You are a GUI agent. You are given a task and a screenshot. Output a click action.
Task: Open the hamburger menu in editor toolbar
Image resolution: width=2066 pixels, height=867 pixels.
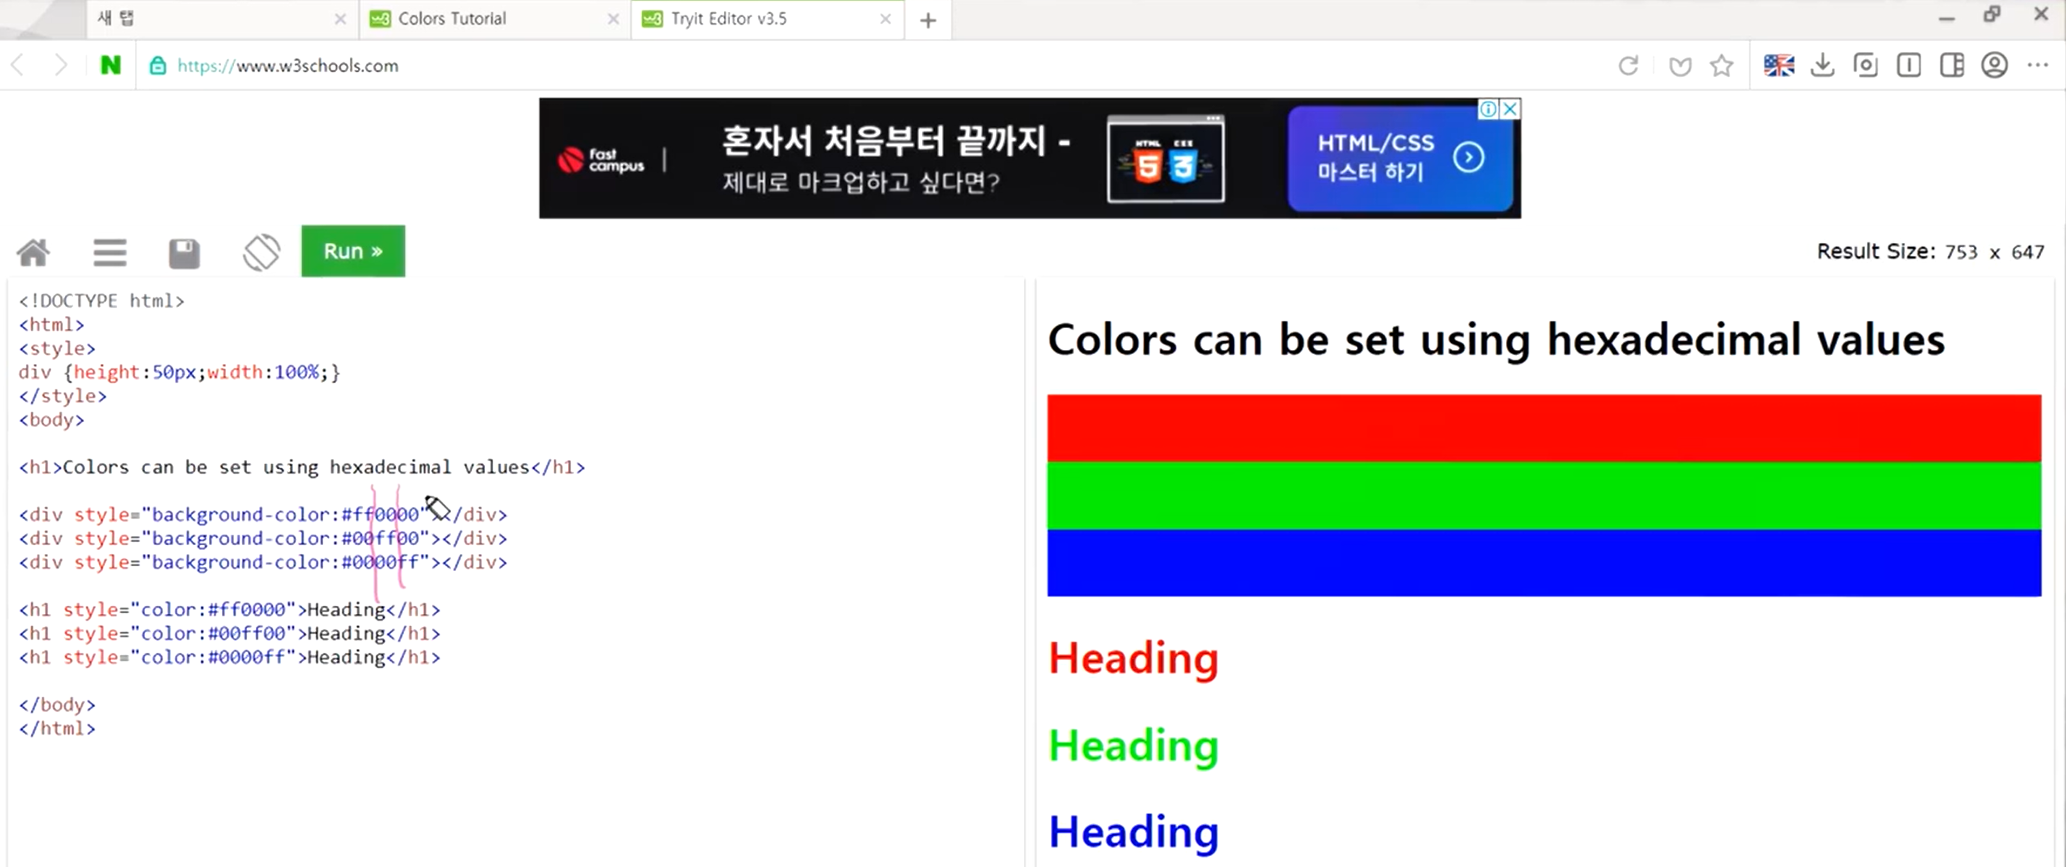click(x=110, y=253)
